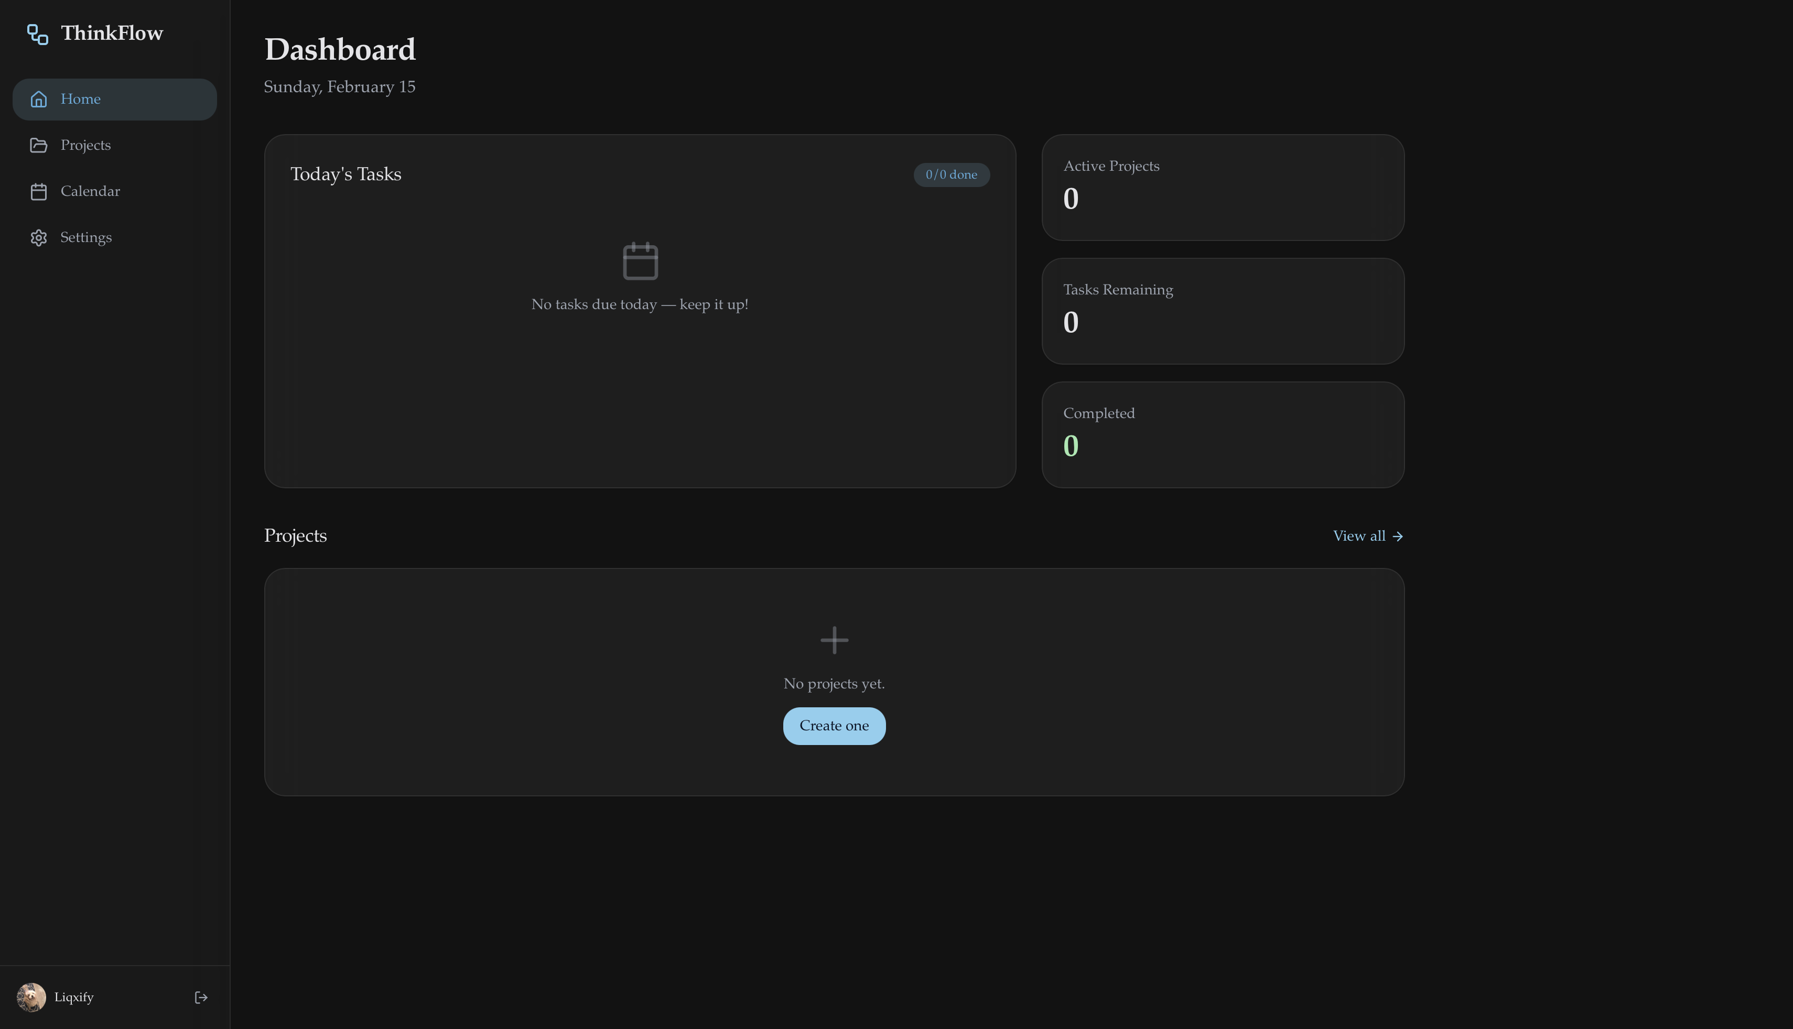This screenshot has height=1029, width=1793.
Task: Click the Calendar icon in sidebar
Action: pyautogui.click(x=39, y=192)
